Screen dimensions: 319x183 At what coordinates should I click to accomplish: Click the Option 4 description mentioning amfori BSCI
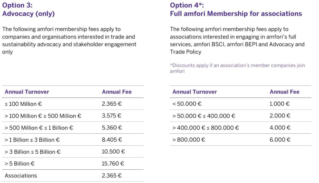point(237,40)
